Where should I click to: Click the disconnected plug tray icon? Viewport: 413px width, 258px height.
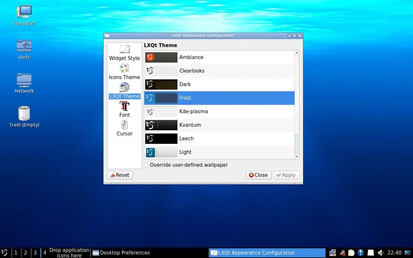coord(342,253)
